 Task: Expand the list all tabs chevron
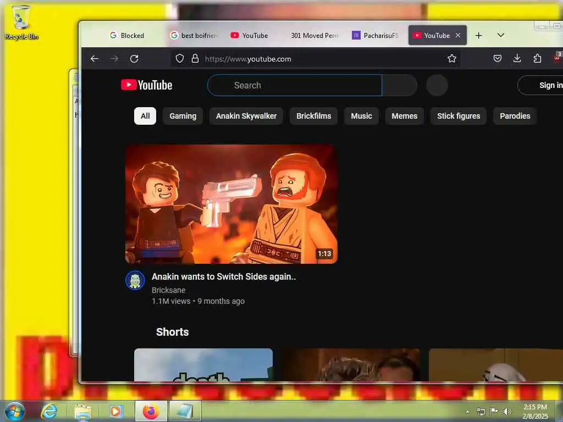[501, 35]
